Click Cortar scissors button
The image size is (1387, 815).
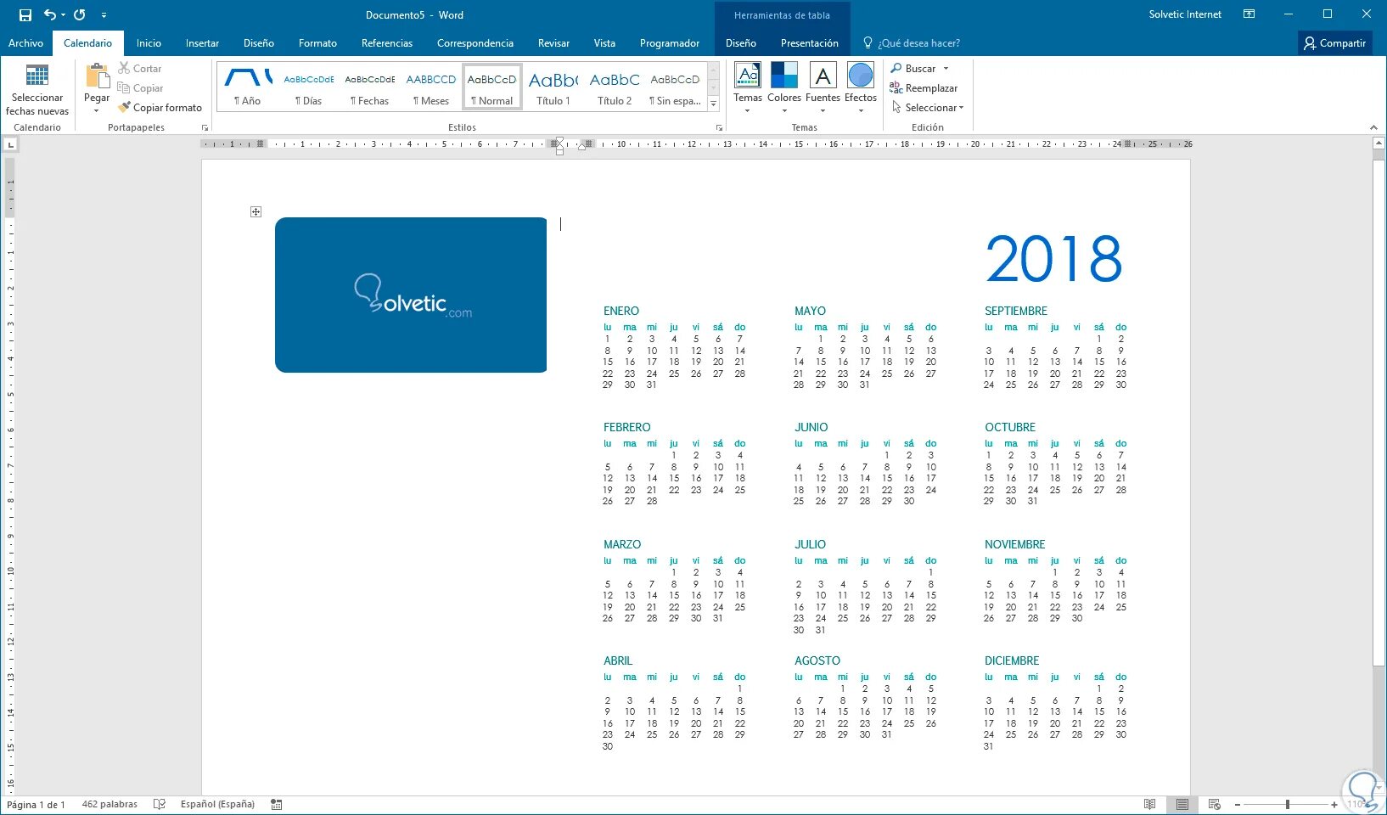click(140, 68)
